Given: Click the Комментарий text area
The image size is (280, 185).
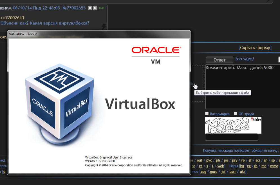Looking at the screenshot, I should coord(243,87).
